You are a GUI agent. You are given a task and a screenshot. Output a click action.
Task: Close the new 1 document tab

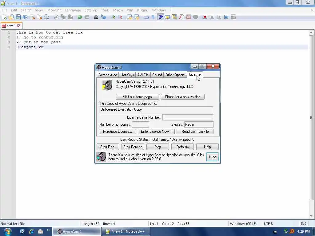coord(19,26)
